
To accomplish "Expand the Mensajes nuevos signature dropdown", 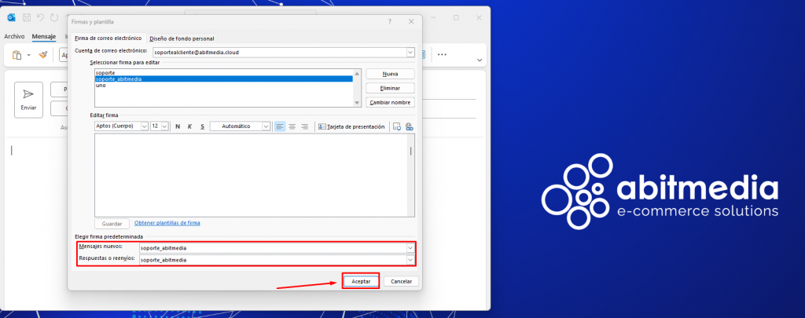I will click(410, 248).
